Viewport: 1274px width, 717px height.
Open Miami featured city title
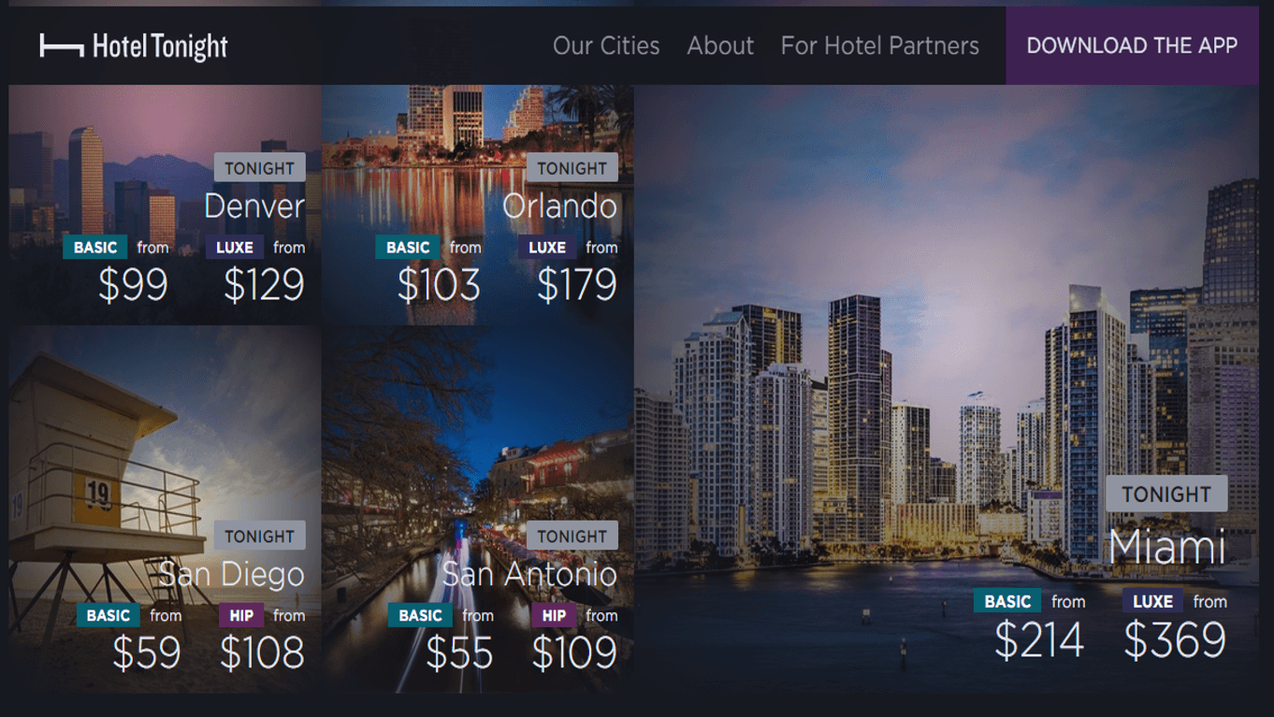[x=1166, y=546]
